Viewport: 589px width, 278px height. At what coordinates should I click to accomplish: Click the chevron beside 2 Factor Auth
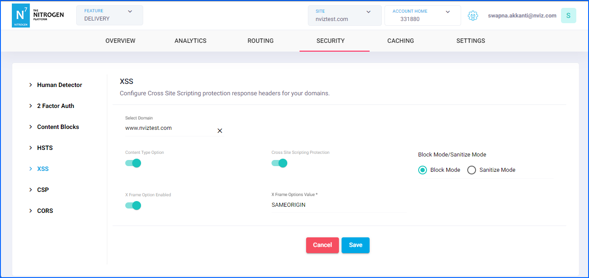pos(31,106)
